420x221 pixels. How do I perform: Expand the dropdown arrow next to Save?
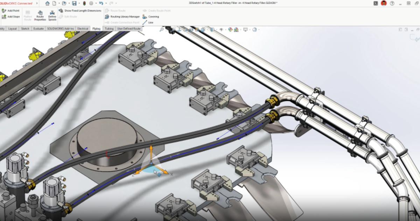[x=79, y=3]
